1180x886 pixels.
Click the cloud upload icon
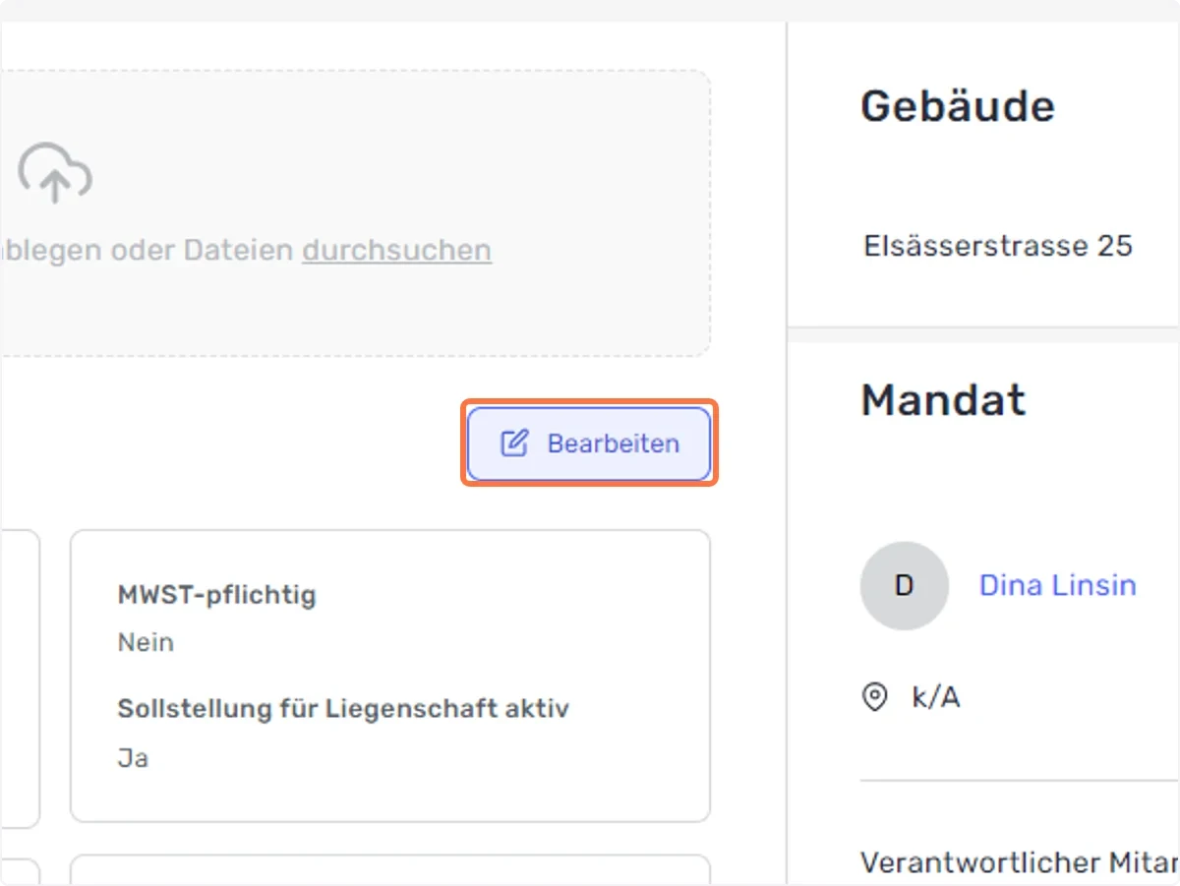coord(55,173)
